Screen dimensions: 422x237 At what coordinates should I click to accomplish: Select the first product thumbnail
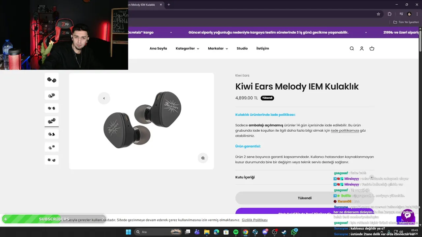52,80
